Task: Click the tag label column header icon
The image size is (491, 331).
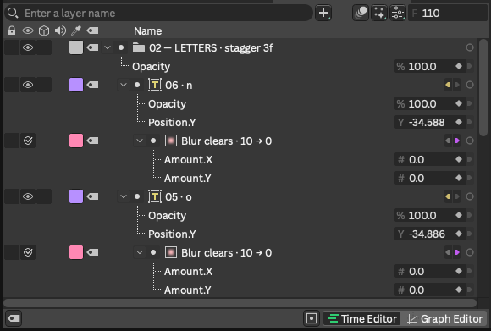Action: pos(92,30)
